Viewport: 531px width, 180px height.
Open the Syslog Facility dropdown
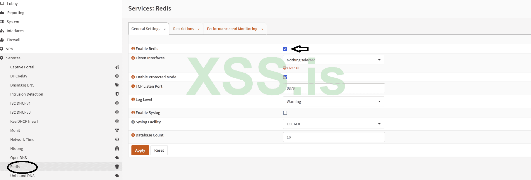[334, 124]
